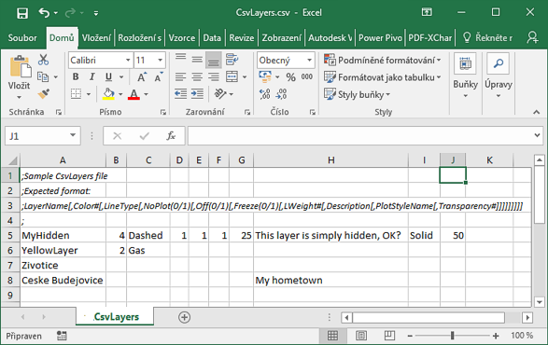Click the Select All corner triangle

point(12,160)
